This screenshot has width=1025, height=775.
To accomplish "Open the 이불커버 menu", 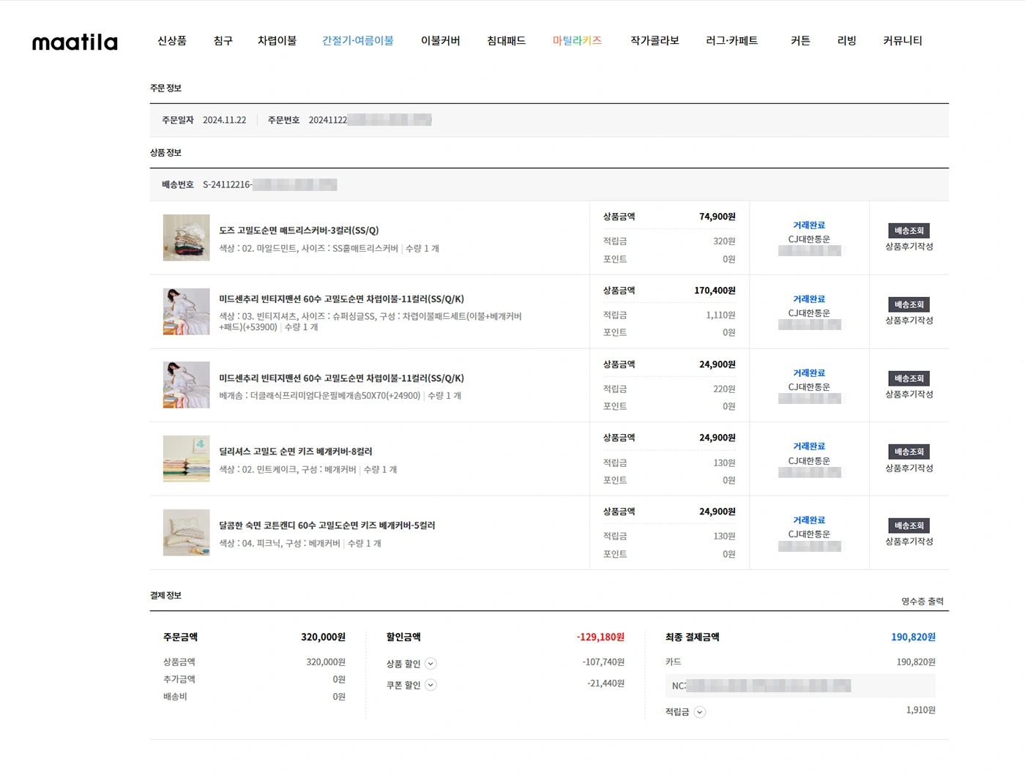I will click(440, 41).
